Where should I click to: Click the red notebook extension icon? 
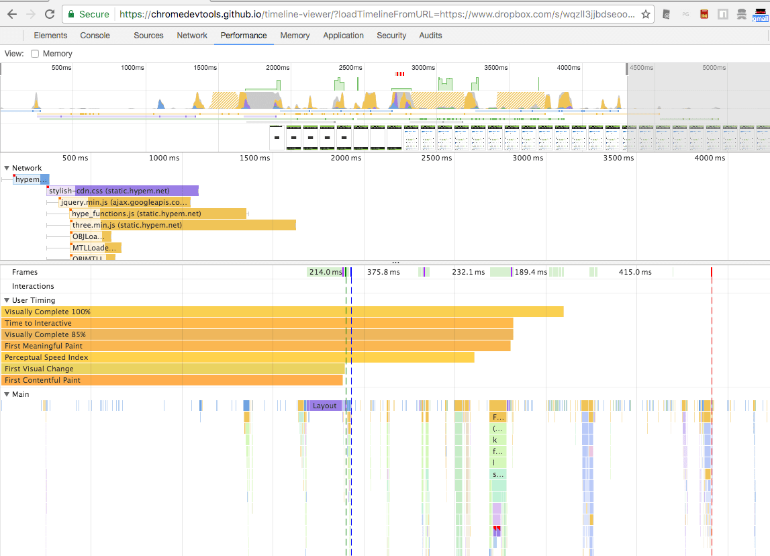coord(704,13)
